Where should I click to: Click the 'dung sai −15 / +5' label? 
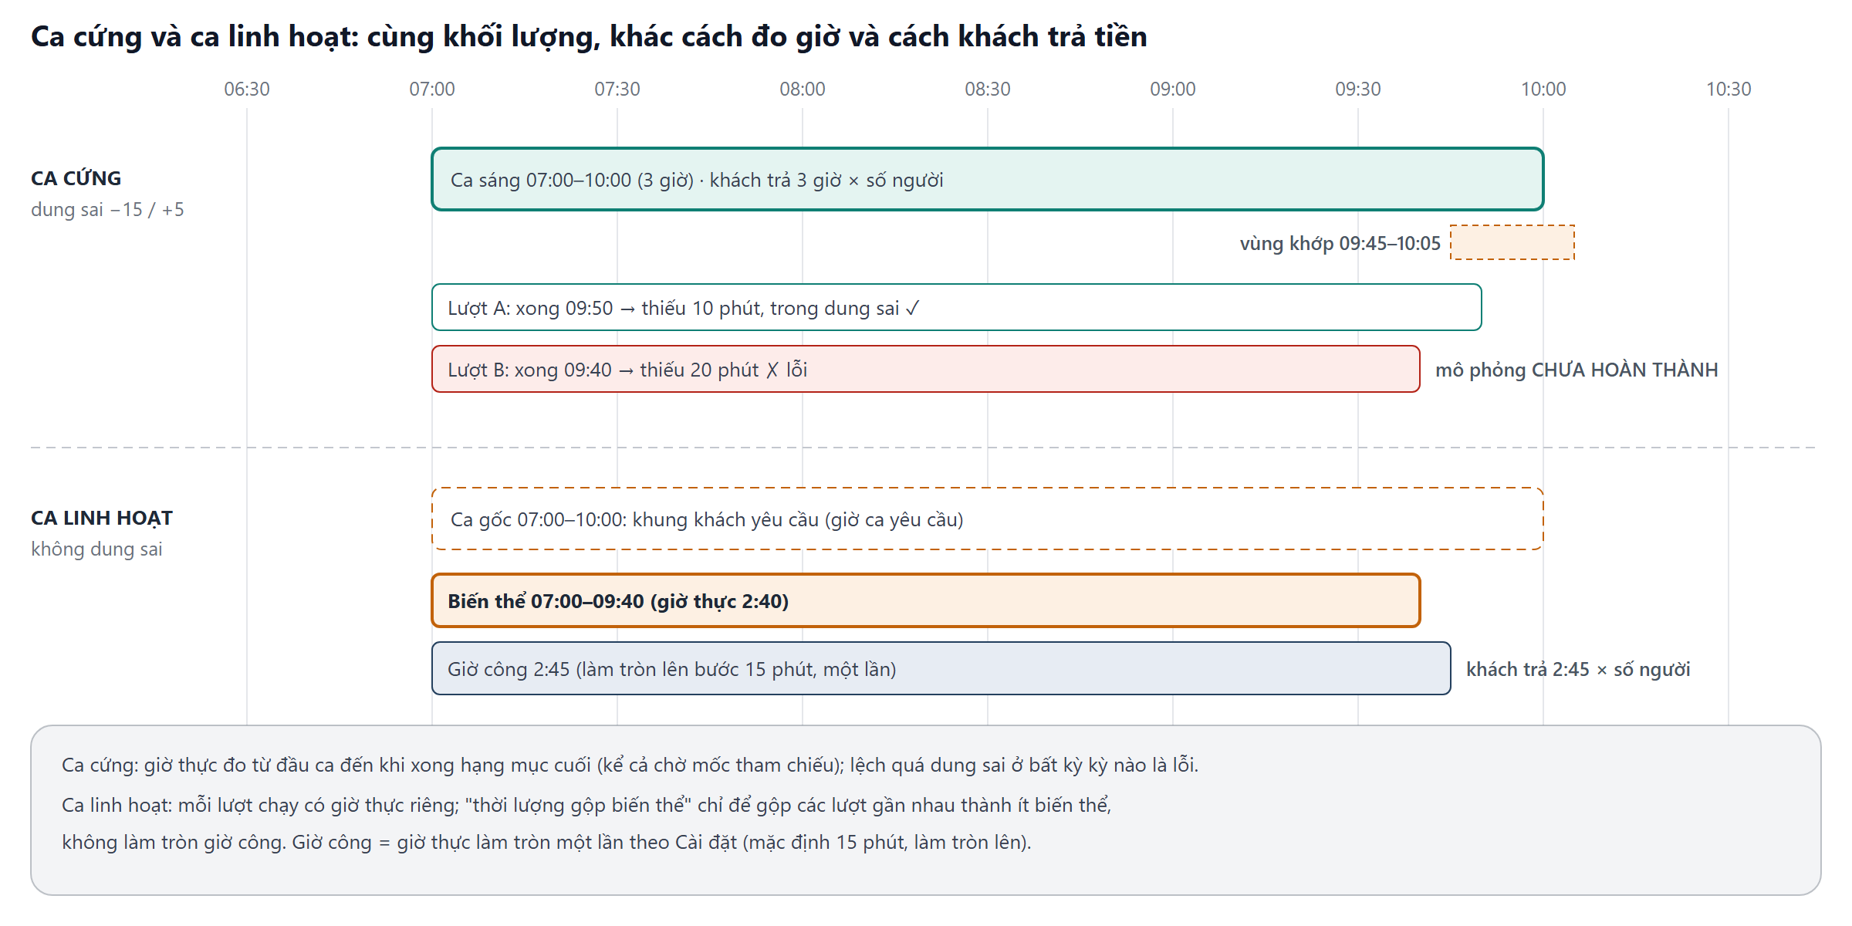(x=107, y=210)
